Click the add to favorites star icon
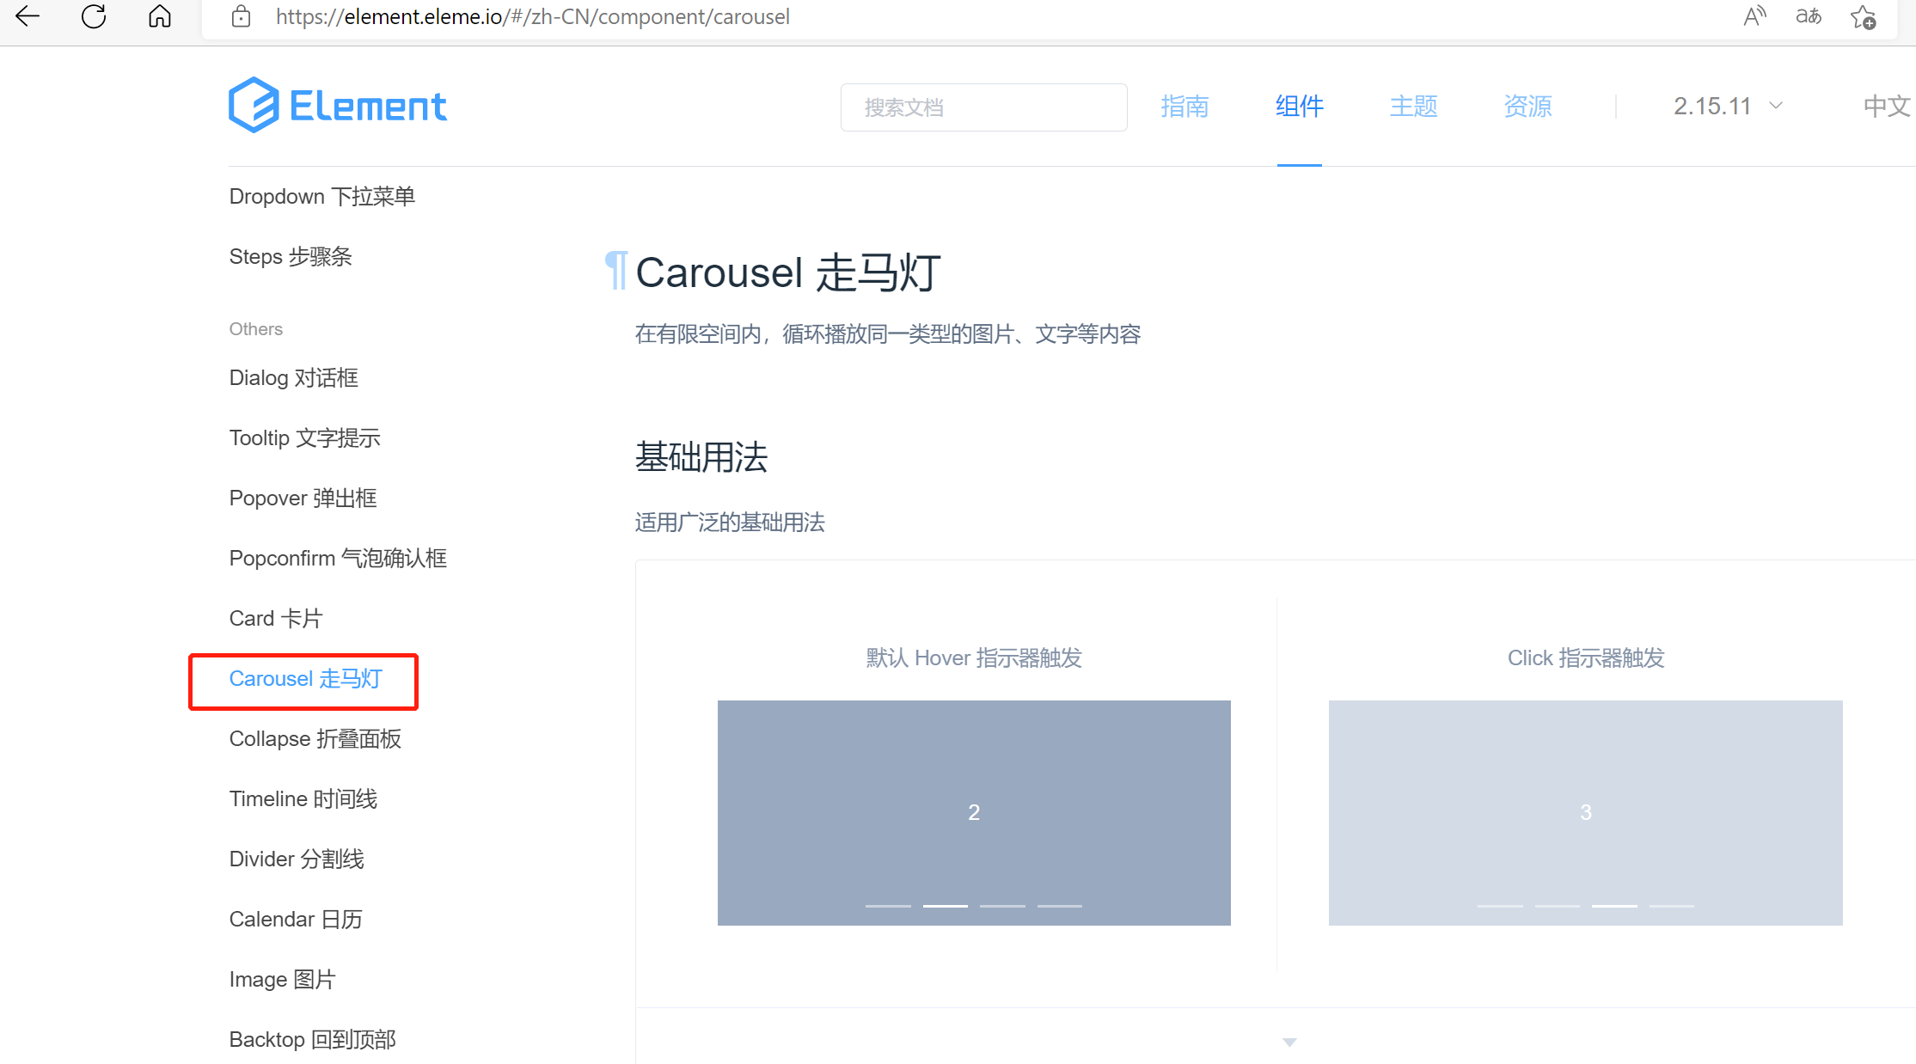This screenshot has height=1064, width=1916. point(1864,16)
